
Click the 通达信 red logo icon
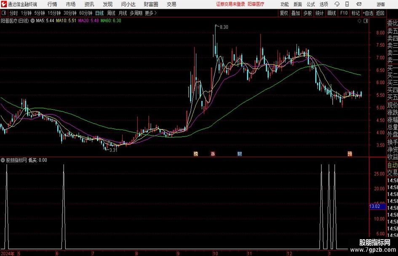click(4, 4)
